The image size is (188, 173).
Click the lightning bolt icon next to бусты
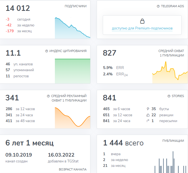click(x=148, y=109)
